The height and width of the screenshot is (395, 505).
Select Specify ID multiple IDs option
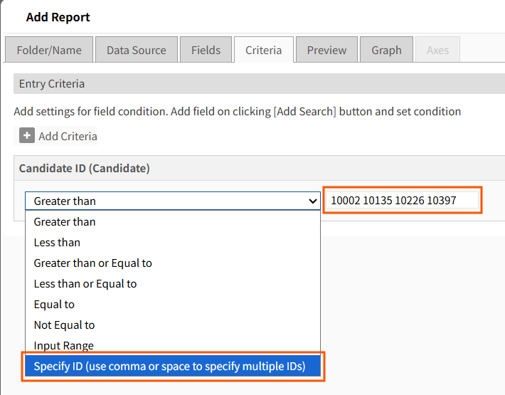click(x=173, y=367)
